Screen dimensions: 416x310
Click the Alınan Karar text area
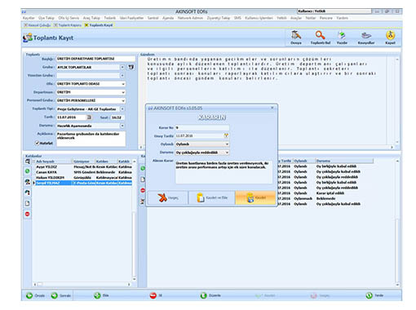(223, 172)
